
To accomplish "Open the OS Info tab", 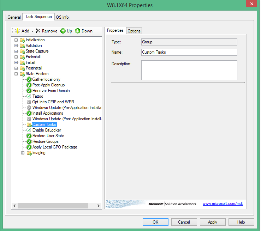I will (x=63, y=17).
